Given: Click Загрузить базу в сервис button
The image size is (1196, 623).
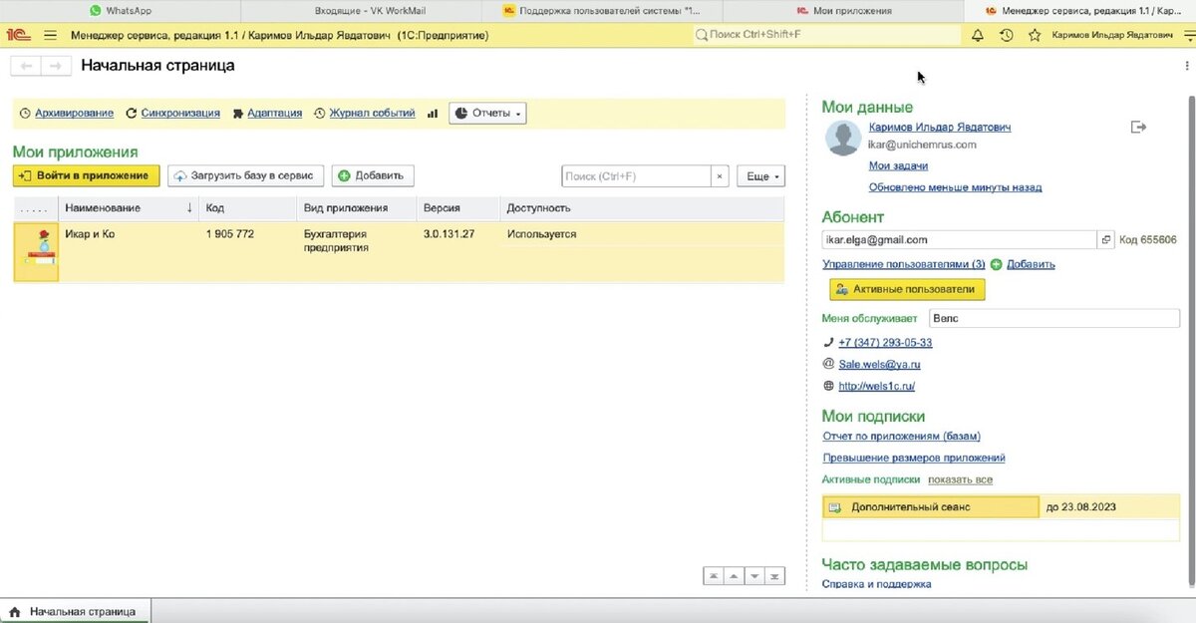Looking at the screenshot, I should pyautogui.click(x=246, y=175).
